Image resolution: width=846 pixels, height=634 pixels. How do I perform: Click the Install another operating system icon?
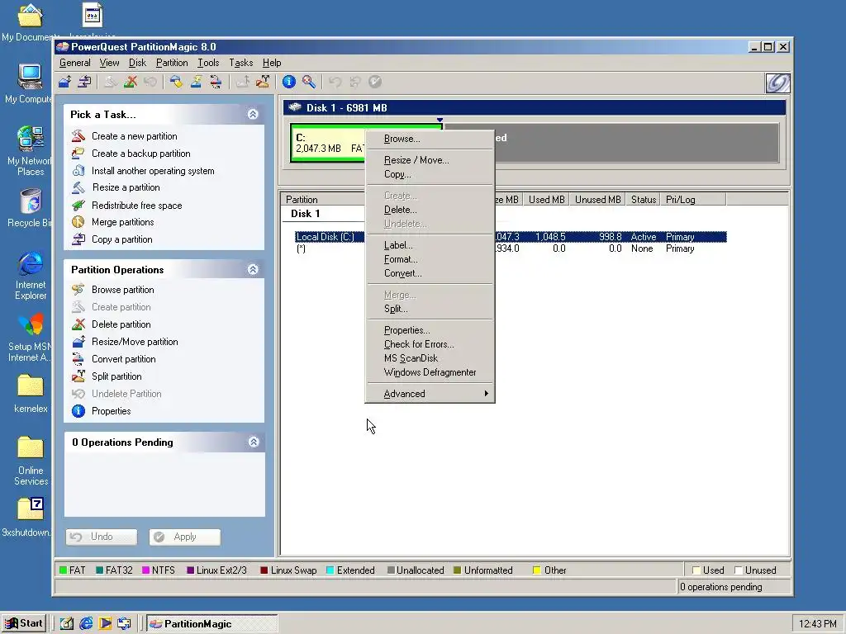click(78, 170)
